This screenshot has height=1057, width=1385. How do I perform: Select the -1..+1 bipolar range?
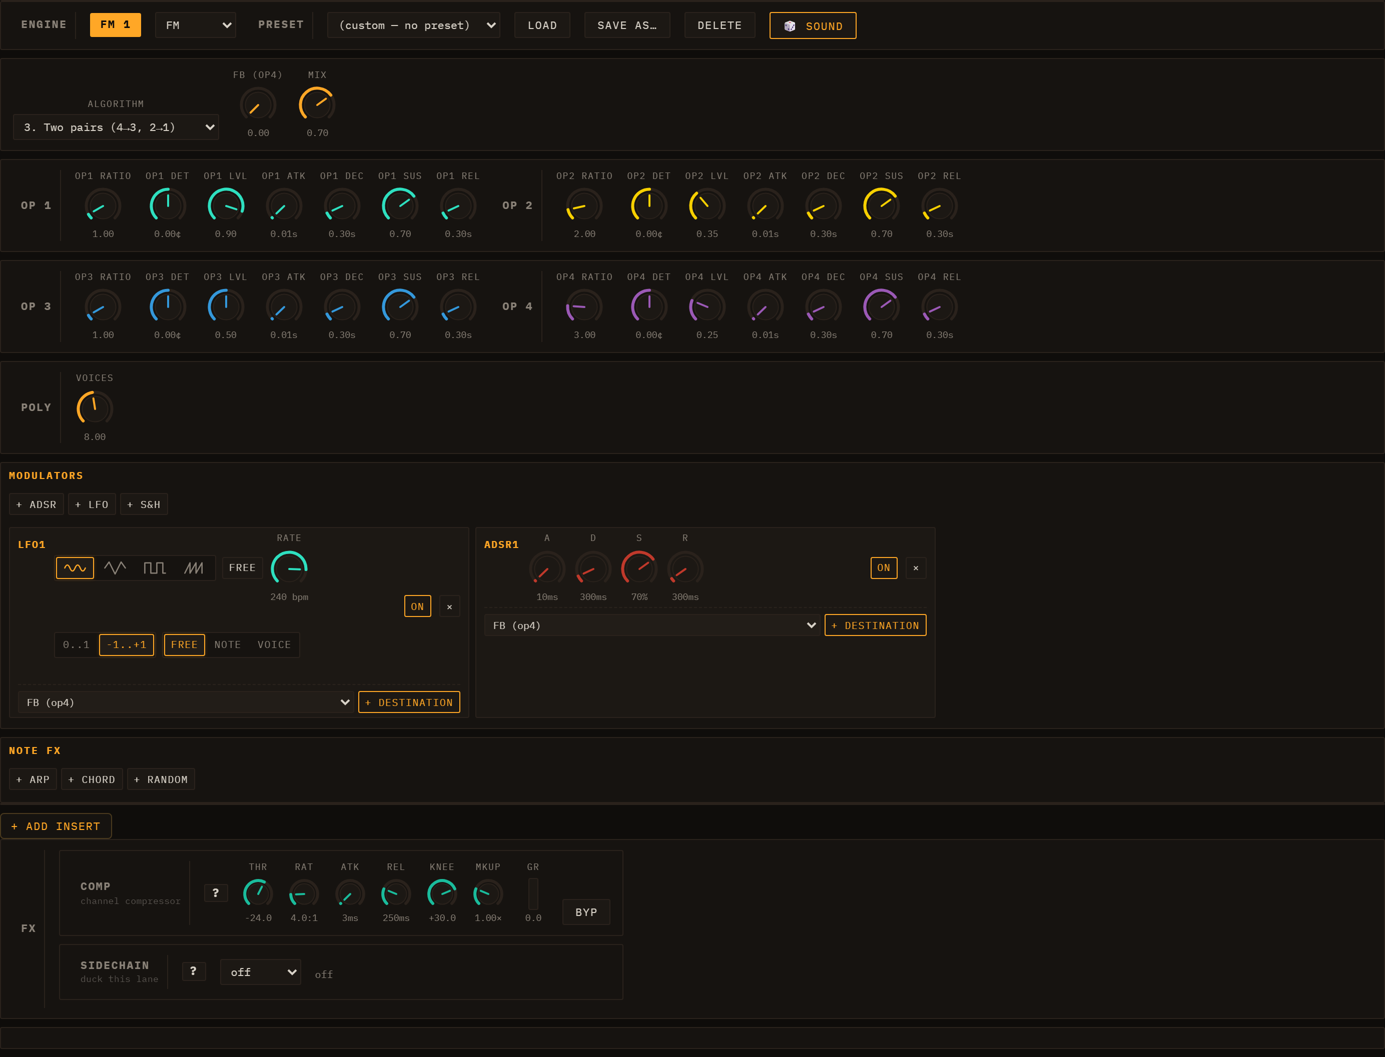127,644
